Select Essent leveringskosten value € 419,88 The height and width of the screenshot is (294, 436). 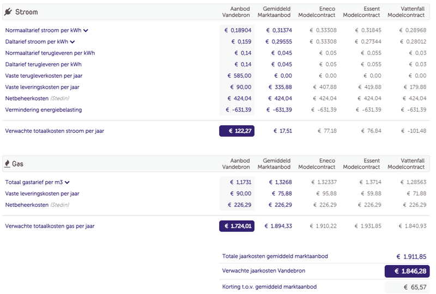[370, 87]
